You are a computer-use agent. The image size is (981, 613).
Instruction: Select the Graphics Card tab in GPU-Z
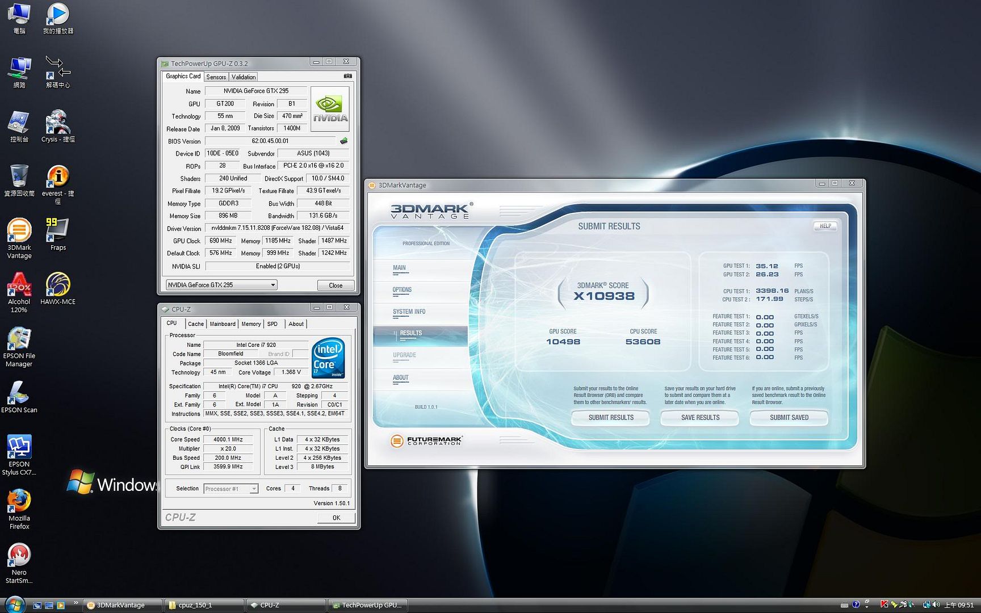coord(183,76)
